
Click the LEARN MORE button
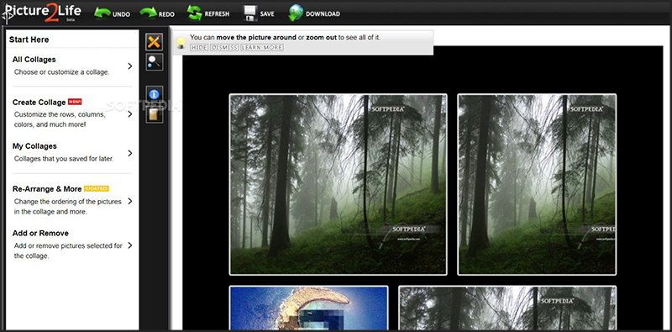[x=262, y=47]
